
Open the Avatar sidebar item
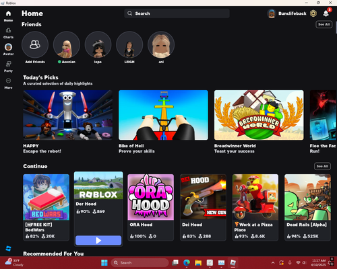coord(8,49)
